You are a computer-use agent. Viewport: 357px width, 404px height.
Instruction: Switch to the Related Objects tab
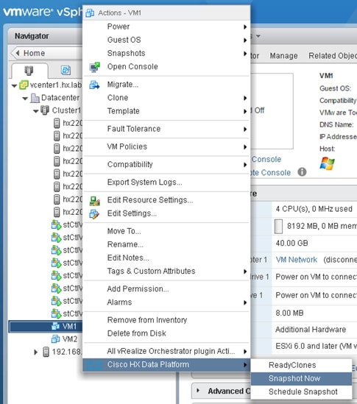pos(333,56)
